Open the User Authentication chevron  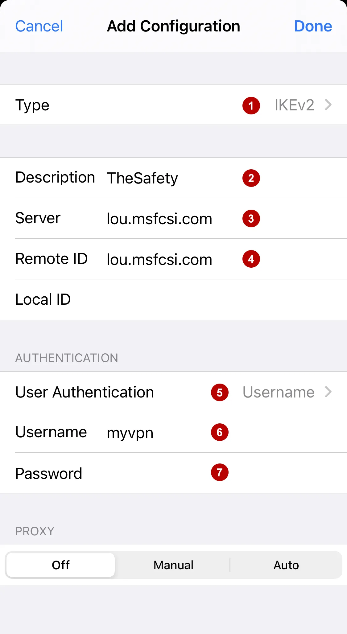tap(328, 392)
